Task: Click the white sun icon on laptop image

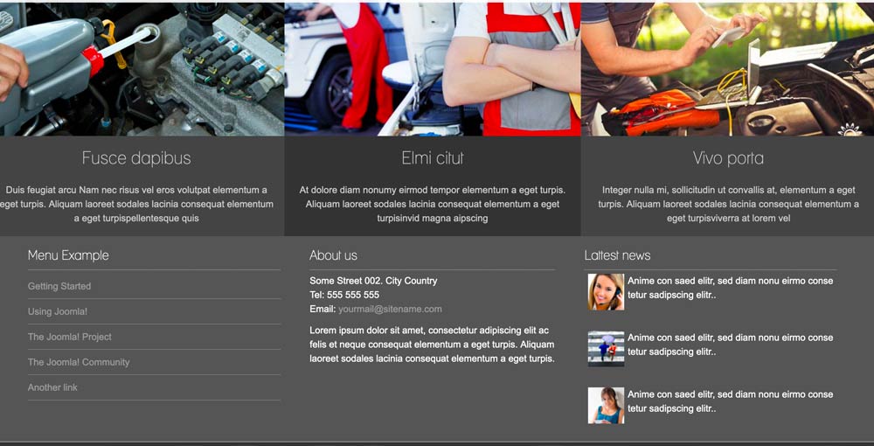Action: [x=850, y=129]
